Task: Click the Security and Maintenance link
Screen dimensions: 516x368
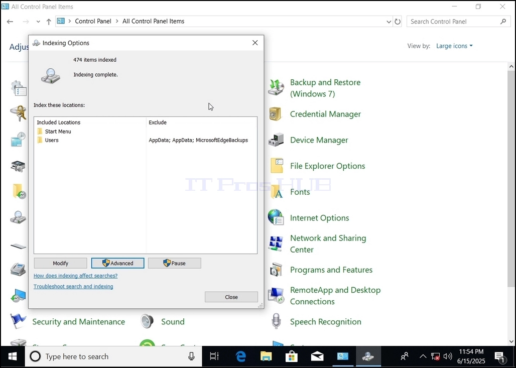Action: (79, 322)
